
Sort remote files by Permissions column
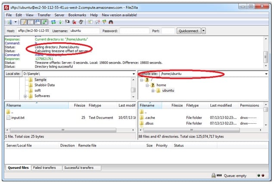(250, 106)
